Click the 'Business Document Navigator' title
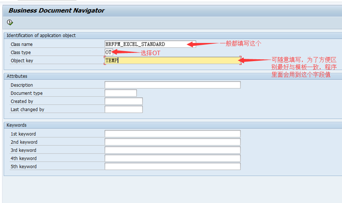 tap(57, 10)
